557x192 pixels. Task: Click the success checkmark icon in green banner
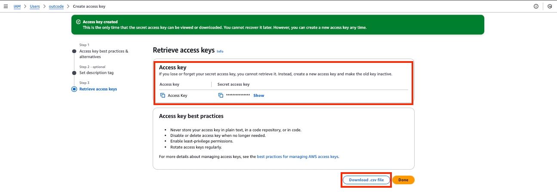[x=78, y=22]
